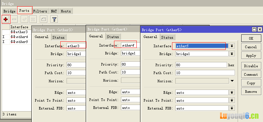
Task: Focus the Bridge Port ether4 title bar
Action: click(113, 29)
